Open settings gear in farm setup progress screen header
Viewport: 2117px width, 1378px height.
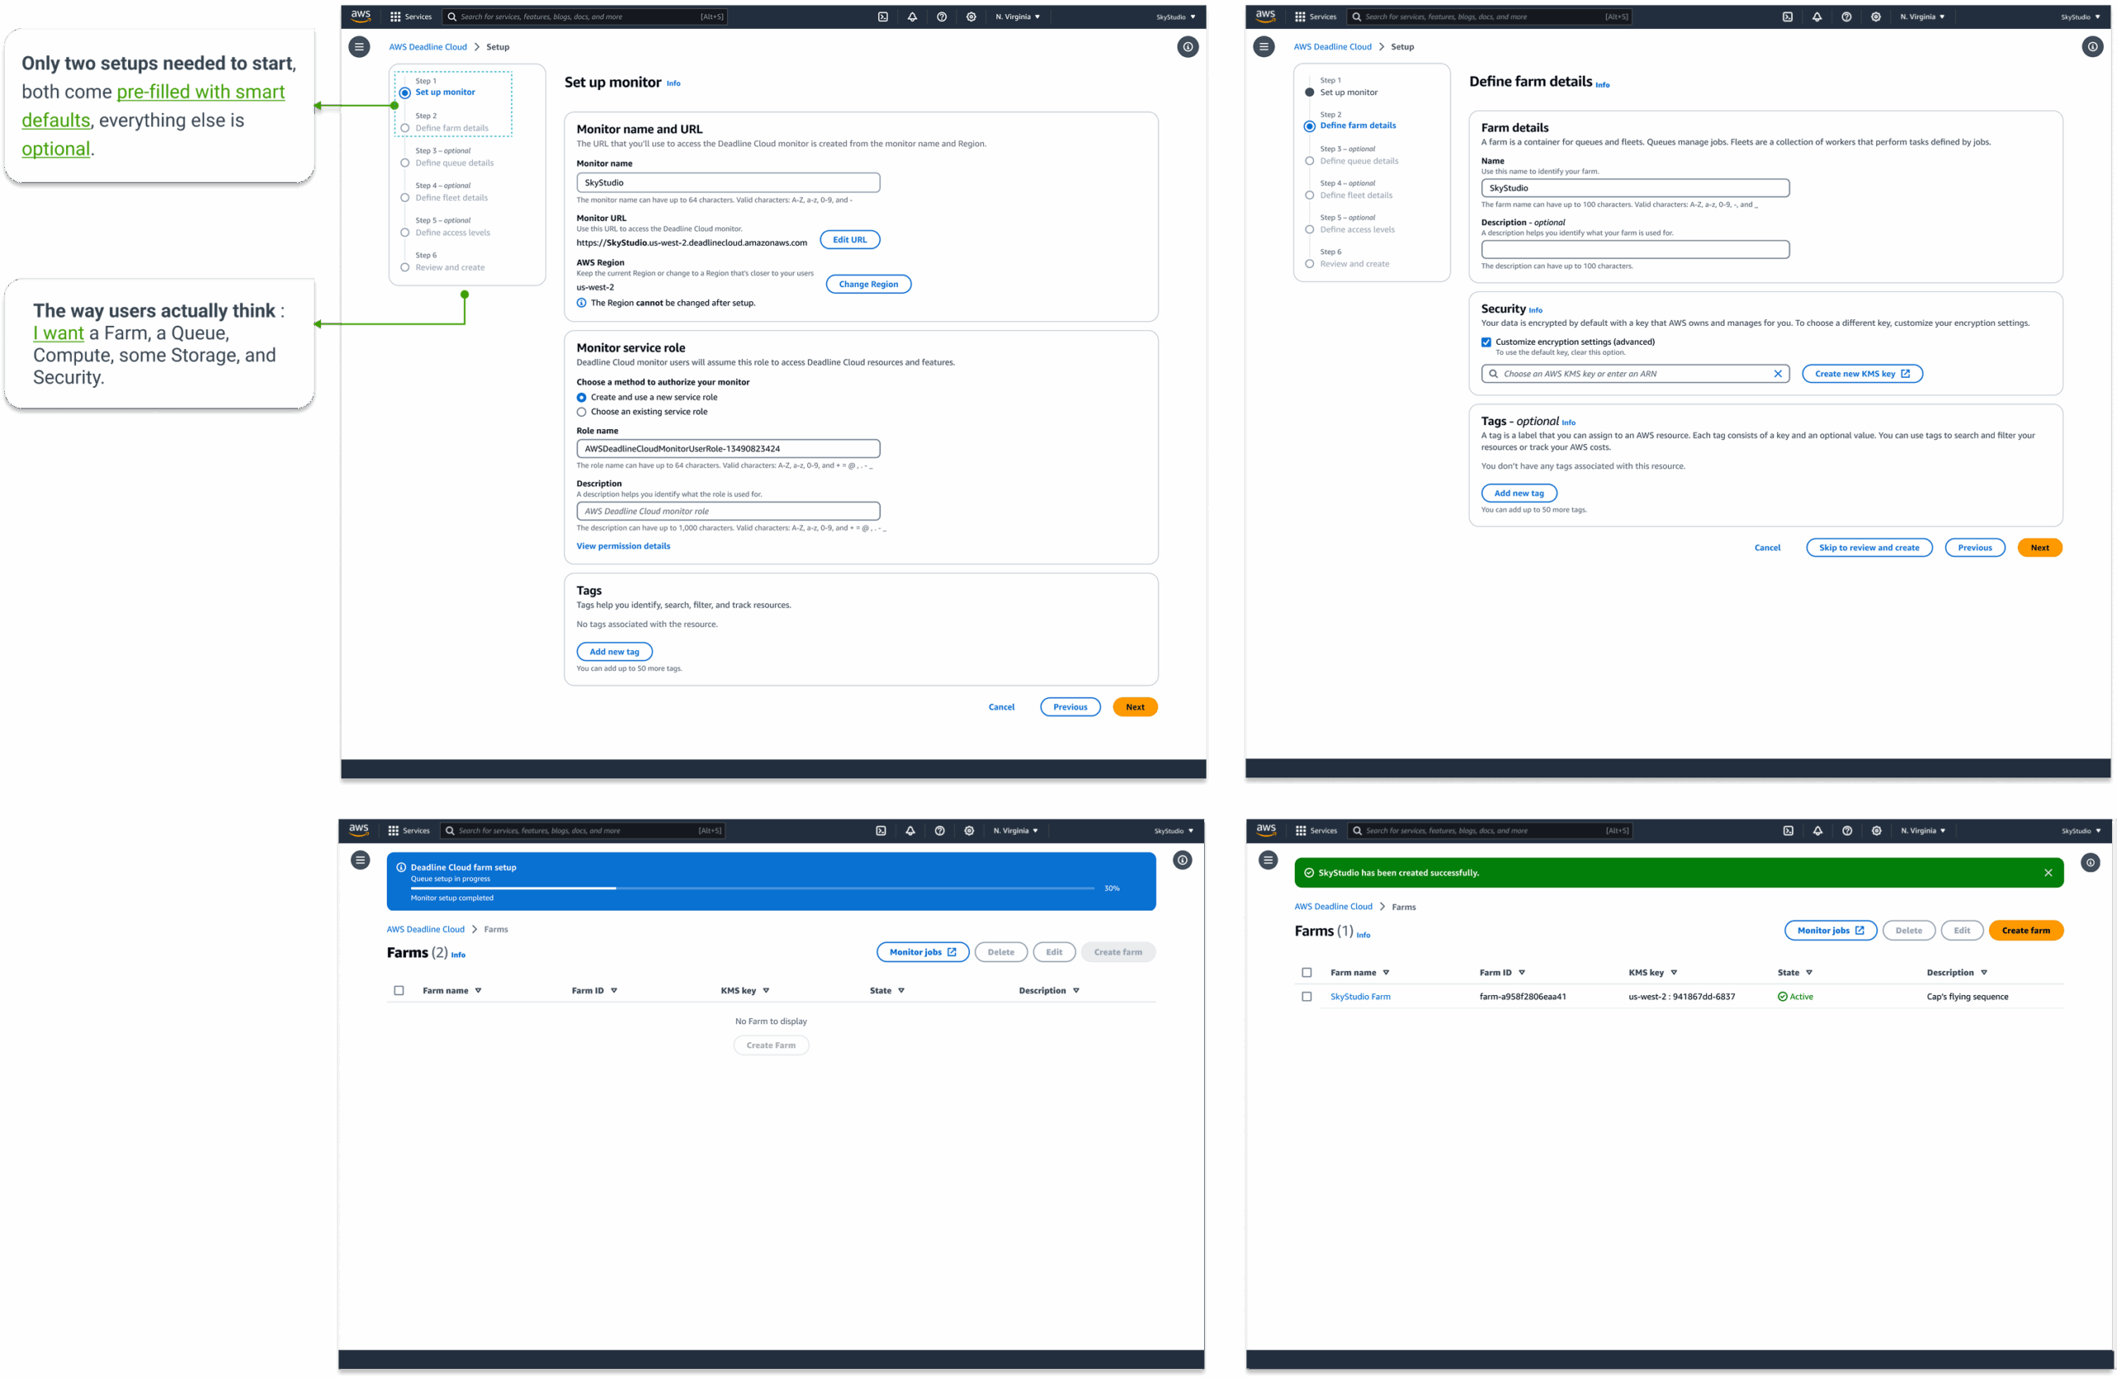click(968, 831)
